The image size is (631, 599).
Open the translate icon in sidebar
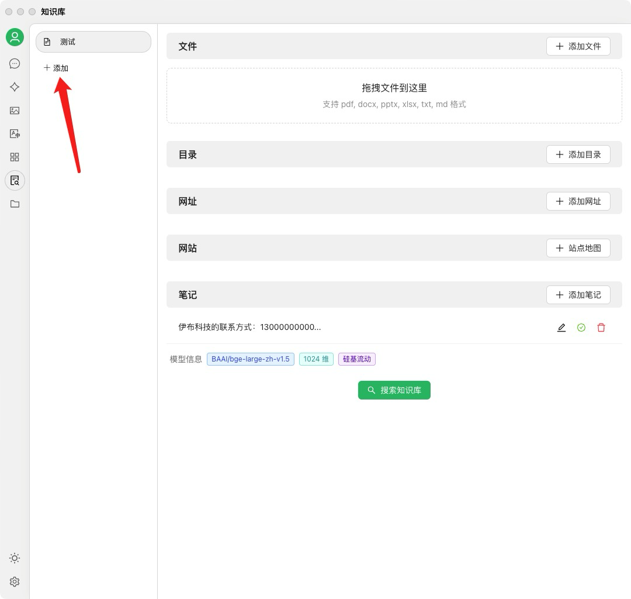coord(15,134)
